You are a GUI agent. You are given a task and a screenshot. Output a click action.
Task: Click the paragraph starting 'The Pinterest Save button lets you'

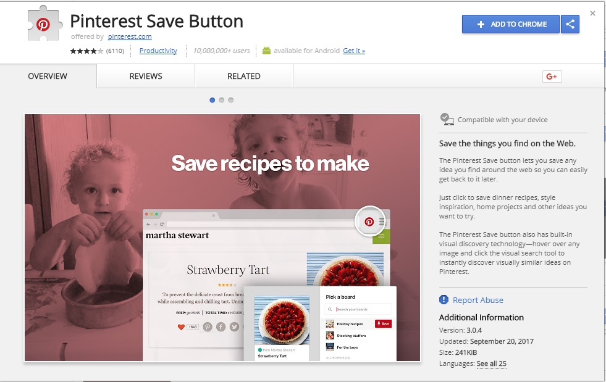coord(513,170)
